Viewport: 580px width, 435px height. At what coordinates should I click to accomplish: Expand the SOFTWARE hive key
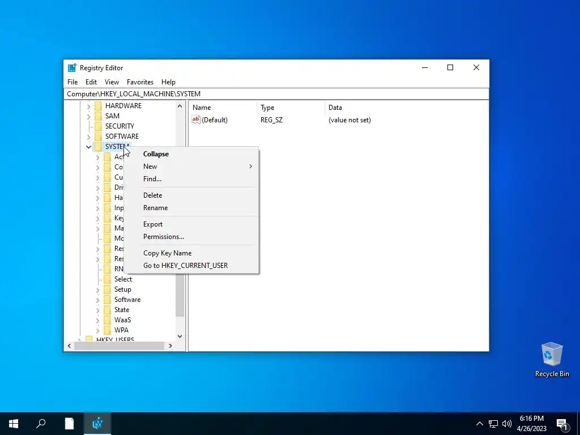88,137
